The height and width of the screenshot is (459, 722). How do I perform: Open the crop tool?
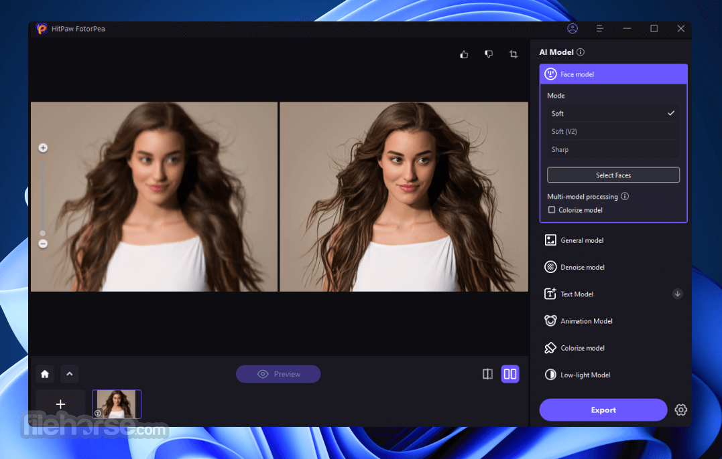coord(513,54)
